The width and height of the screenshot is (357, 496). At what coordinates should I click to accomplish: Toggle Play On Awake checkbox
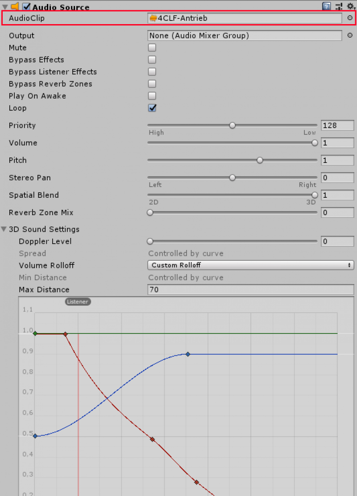(152, 96)
